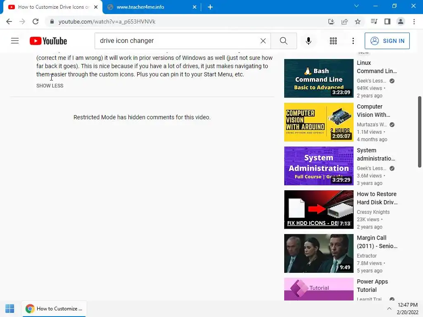Viewport: 423px width, 317px height.
Task: Click Murtaza's W... channel name
Action: pyautogui.click(x=372, y=125)
